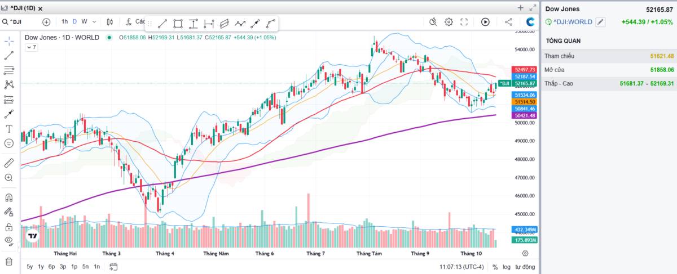Toggle percent scale mode
The image size is (677, 274).
495,267
